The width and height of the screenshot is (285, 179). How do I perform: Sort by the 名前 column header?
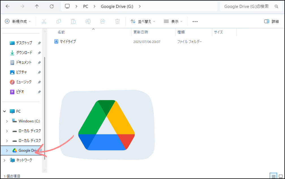coord(61,32)
